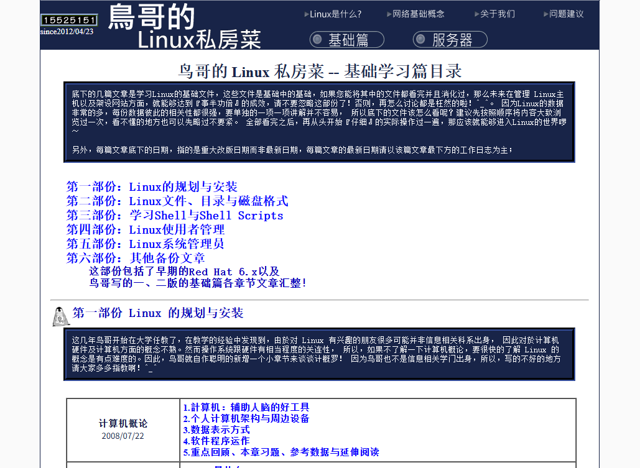The height and width of the screenshot is (468, 640).
Task: Open 5.重点回顾、本章习题、参考数据与延伸阅读
Action: [281, 452]
